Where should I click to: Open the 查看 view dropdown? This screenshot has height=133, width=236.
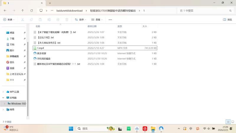[97, 20]
